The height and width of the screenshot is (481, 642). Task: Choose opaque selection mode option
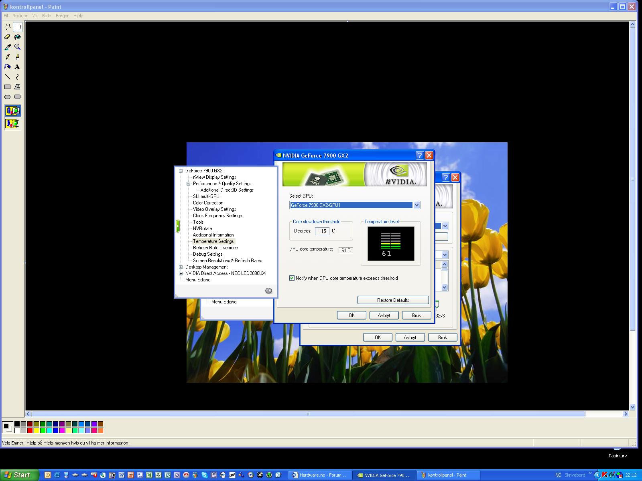(x=13, y=111)
